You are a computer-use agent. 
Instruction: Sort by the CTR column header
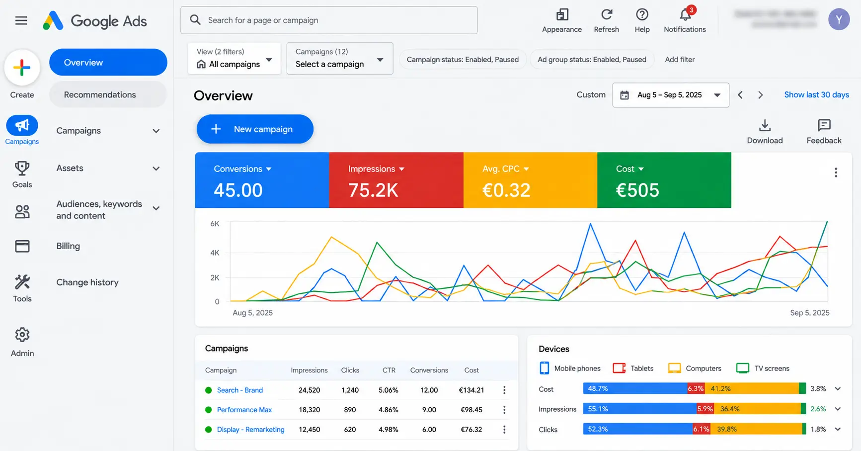click(x=389, y=370)
